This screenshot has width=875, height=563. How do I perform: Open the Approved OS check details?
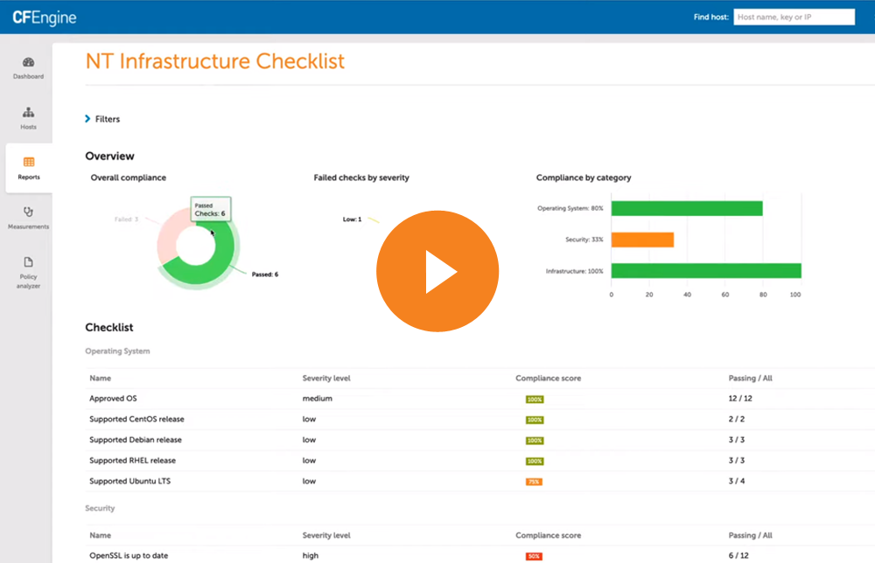pyautogui.click(x=112, y=398)
